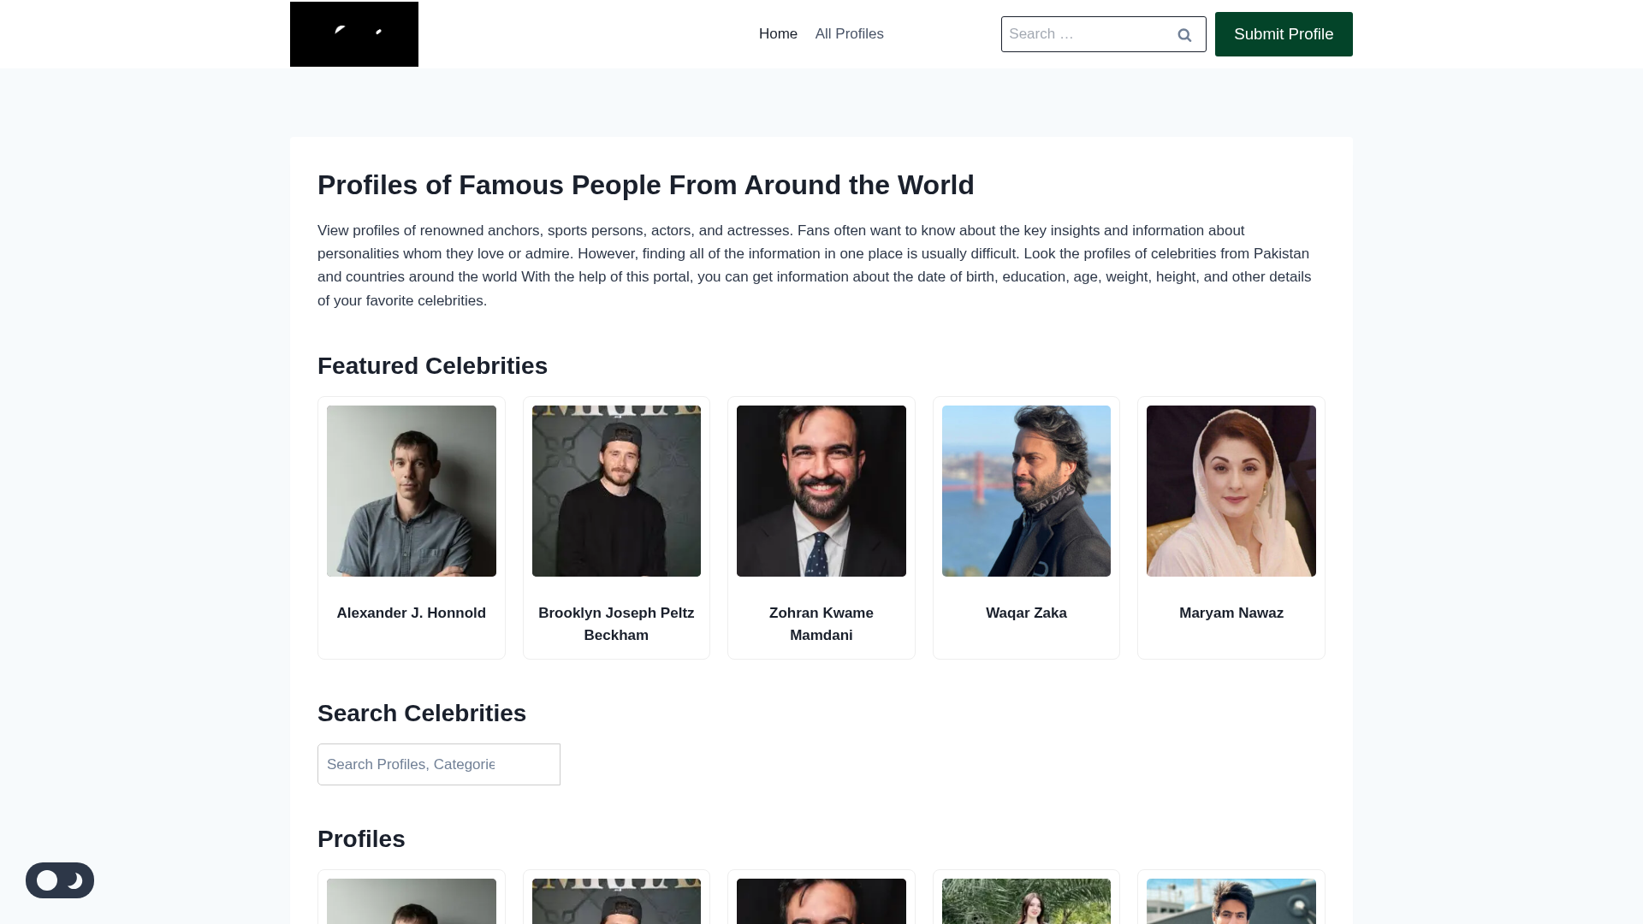Click the Featured Celebrities heading
Viewport: 1643px width, 924px height.
tap(432, 366)
